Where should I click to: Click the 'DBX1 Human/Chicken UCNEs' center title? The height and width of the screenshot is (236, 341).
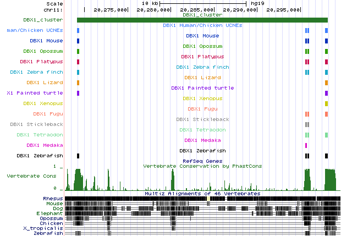[202, 25]
